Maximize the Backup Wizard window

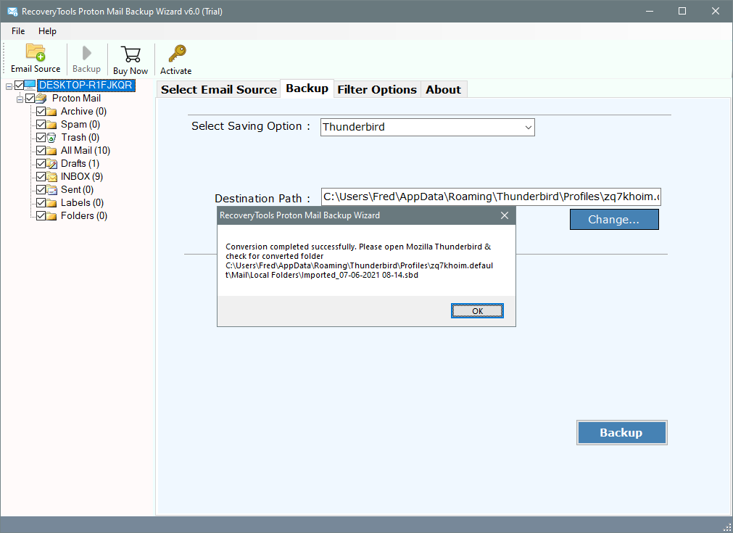pyautogui.click(x=682, y=11)
